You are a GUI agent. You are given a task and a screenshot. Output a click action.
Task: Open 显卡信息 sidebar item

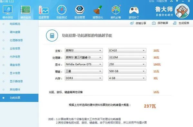pos(15,73)
